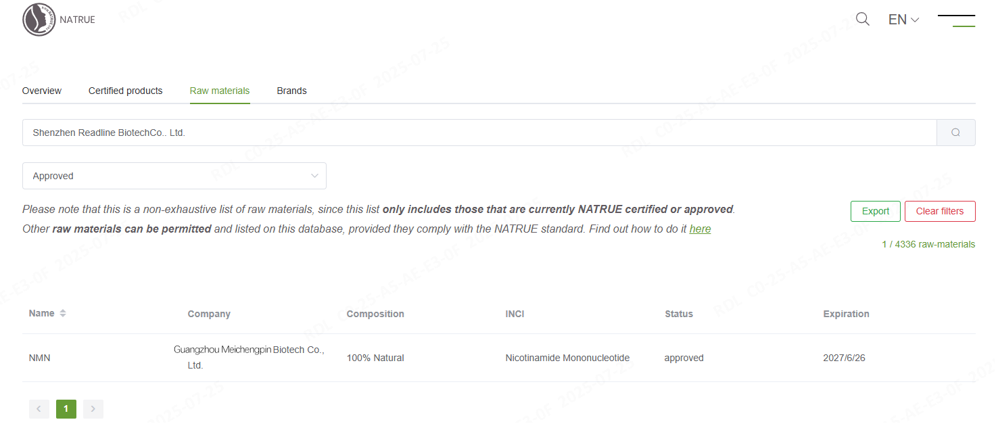Viewport: 996px width, 424px height.
Task: Click the 2027/6/26 expiration date
Action: pyautogui.click(x=844, y=358)
